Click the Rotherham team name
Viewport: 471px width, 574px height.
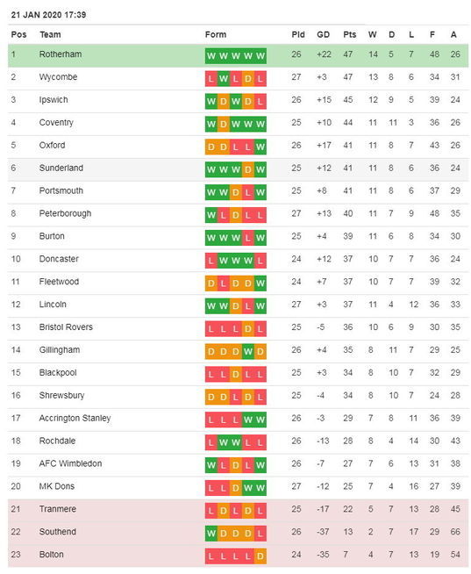[x=61, y=54]
